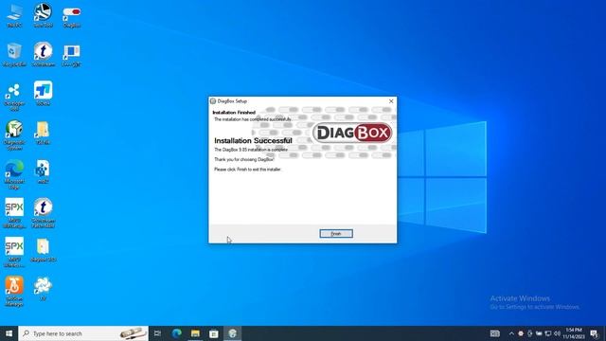Open the Windows Start menu

[x=9, y=333]
